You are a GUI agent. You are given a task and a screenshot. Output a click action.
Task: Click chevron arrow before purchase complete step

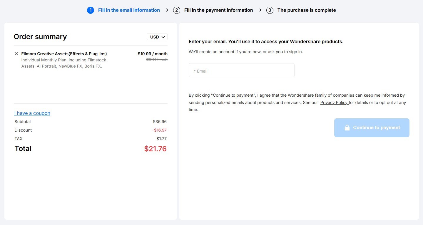[x=260, y=10]
